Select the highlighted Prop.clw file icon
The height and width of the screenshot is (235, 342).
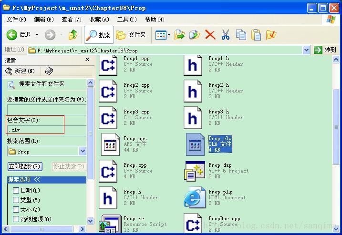[195, 144]
